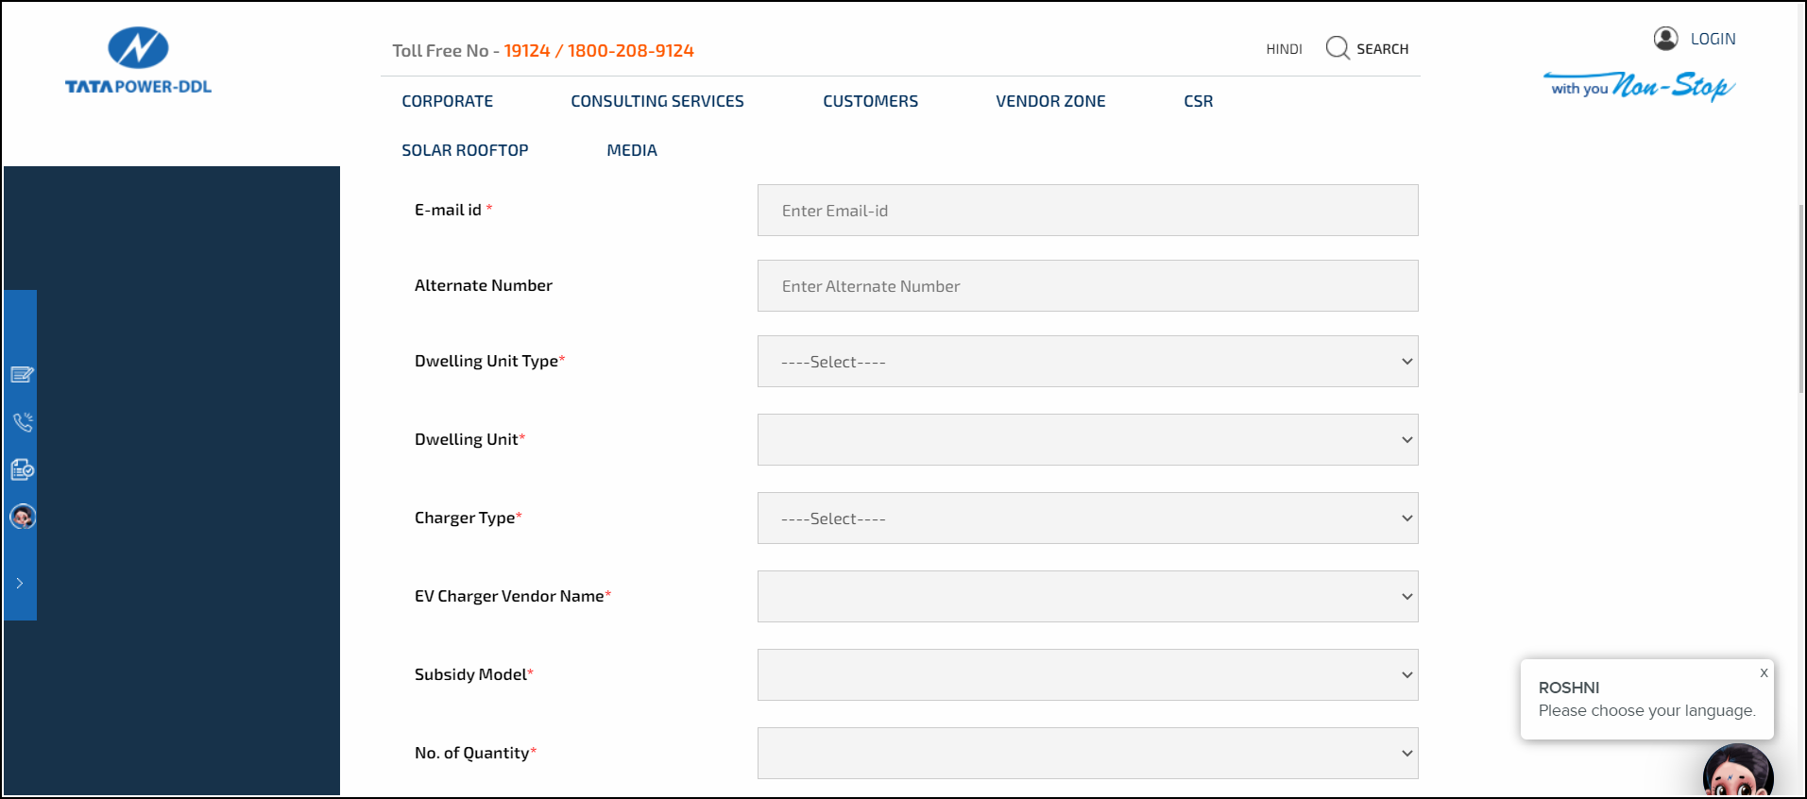
Task: Switch language to Hindi
Action: coord(1284,49)
